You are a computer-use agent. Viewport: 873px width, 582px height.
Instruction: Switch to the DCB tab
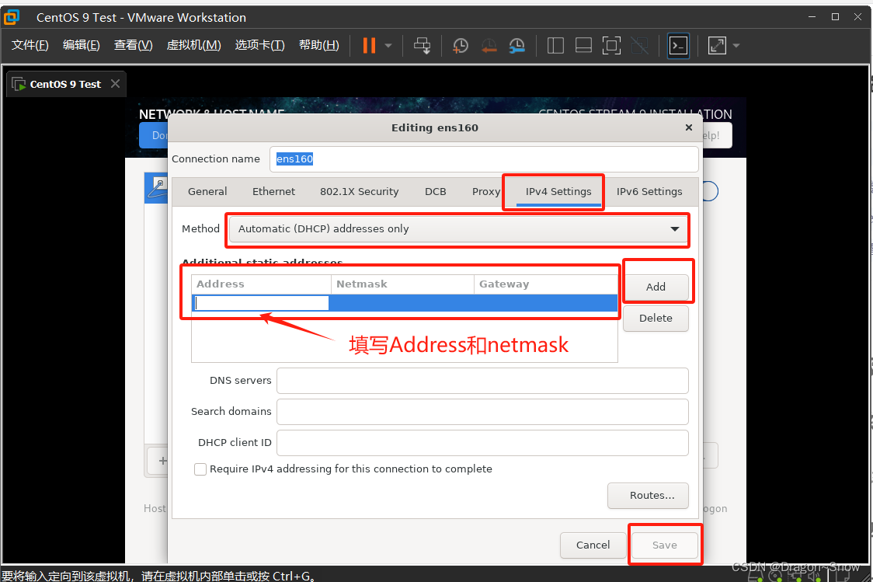click(436, 192)
